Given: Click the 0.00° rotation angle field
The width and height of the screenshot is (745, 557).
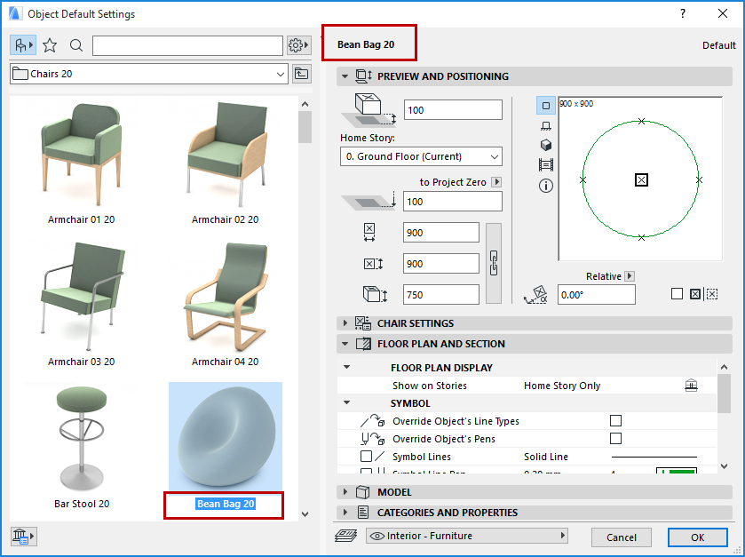Looking at the screenshot, I should [x=597, y=295].
